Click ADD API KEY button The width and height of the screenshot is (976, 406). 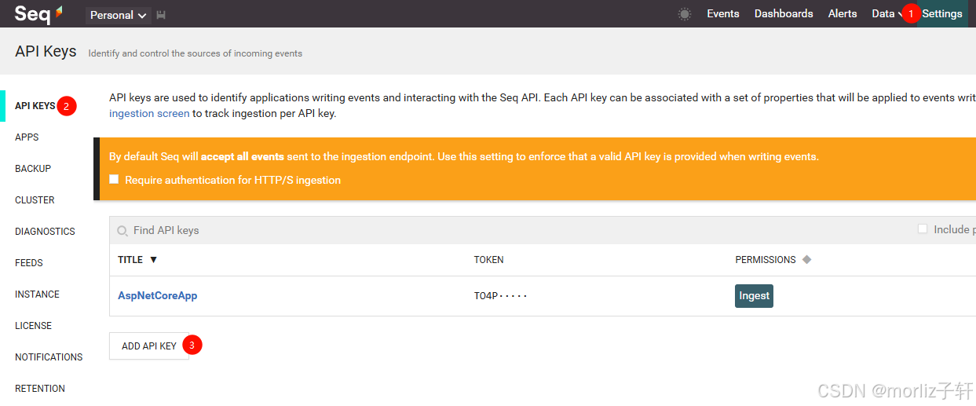coord(149,346)
